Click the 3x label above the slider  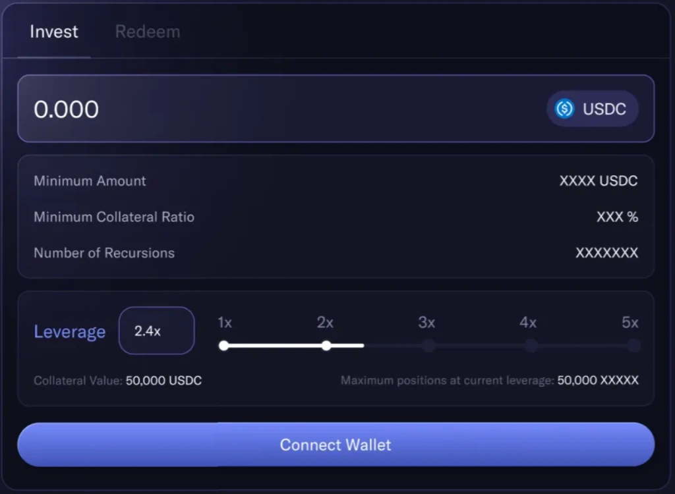click(x=426, y=323)
